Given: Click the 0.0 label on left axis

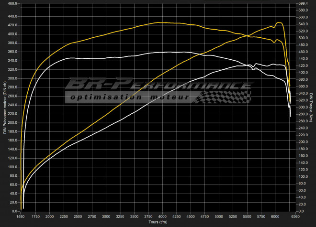Looking at the screenshot, I should 14,211.
